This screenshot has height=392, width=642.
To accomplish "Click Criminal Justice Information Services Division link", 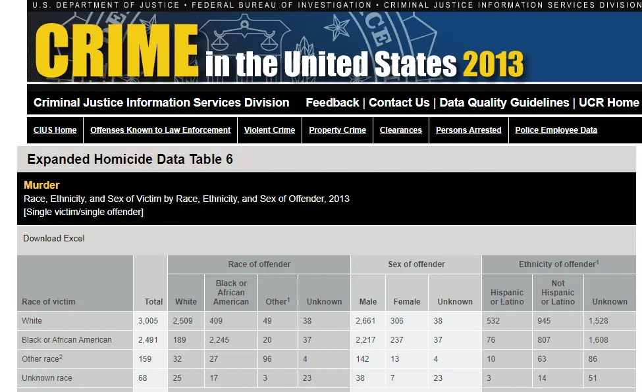I will [161, 103].
